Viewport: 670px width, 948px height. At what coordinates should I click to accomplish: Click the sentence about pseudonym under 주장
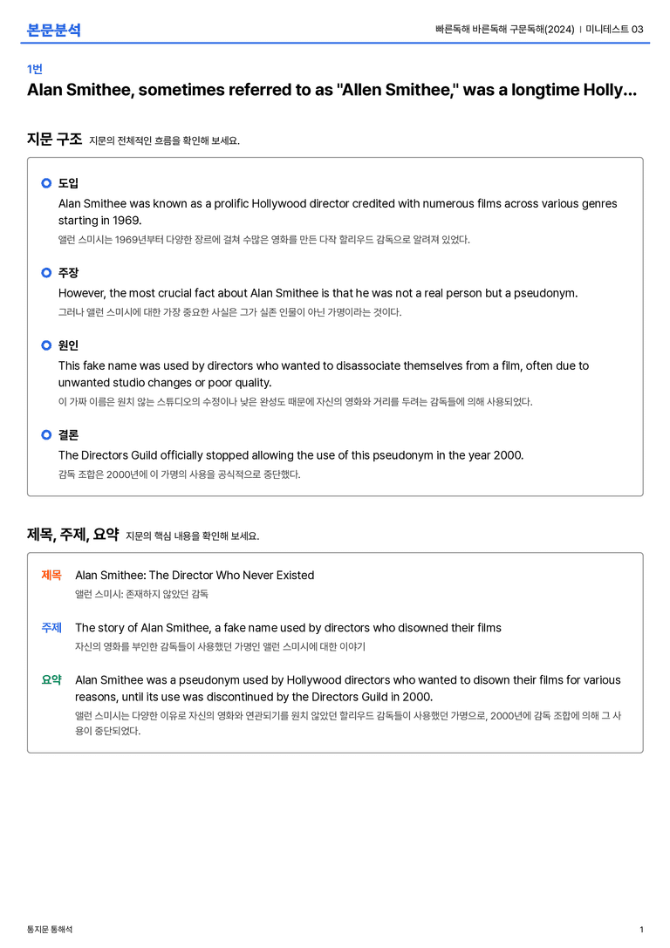(318, 293)
